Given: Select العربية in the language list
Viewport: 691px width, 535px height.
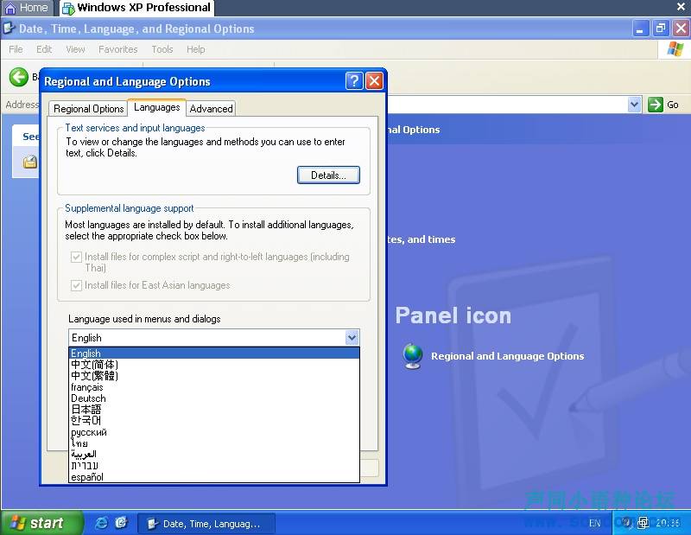Looking at the screenshot, I should [214, 455].
